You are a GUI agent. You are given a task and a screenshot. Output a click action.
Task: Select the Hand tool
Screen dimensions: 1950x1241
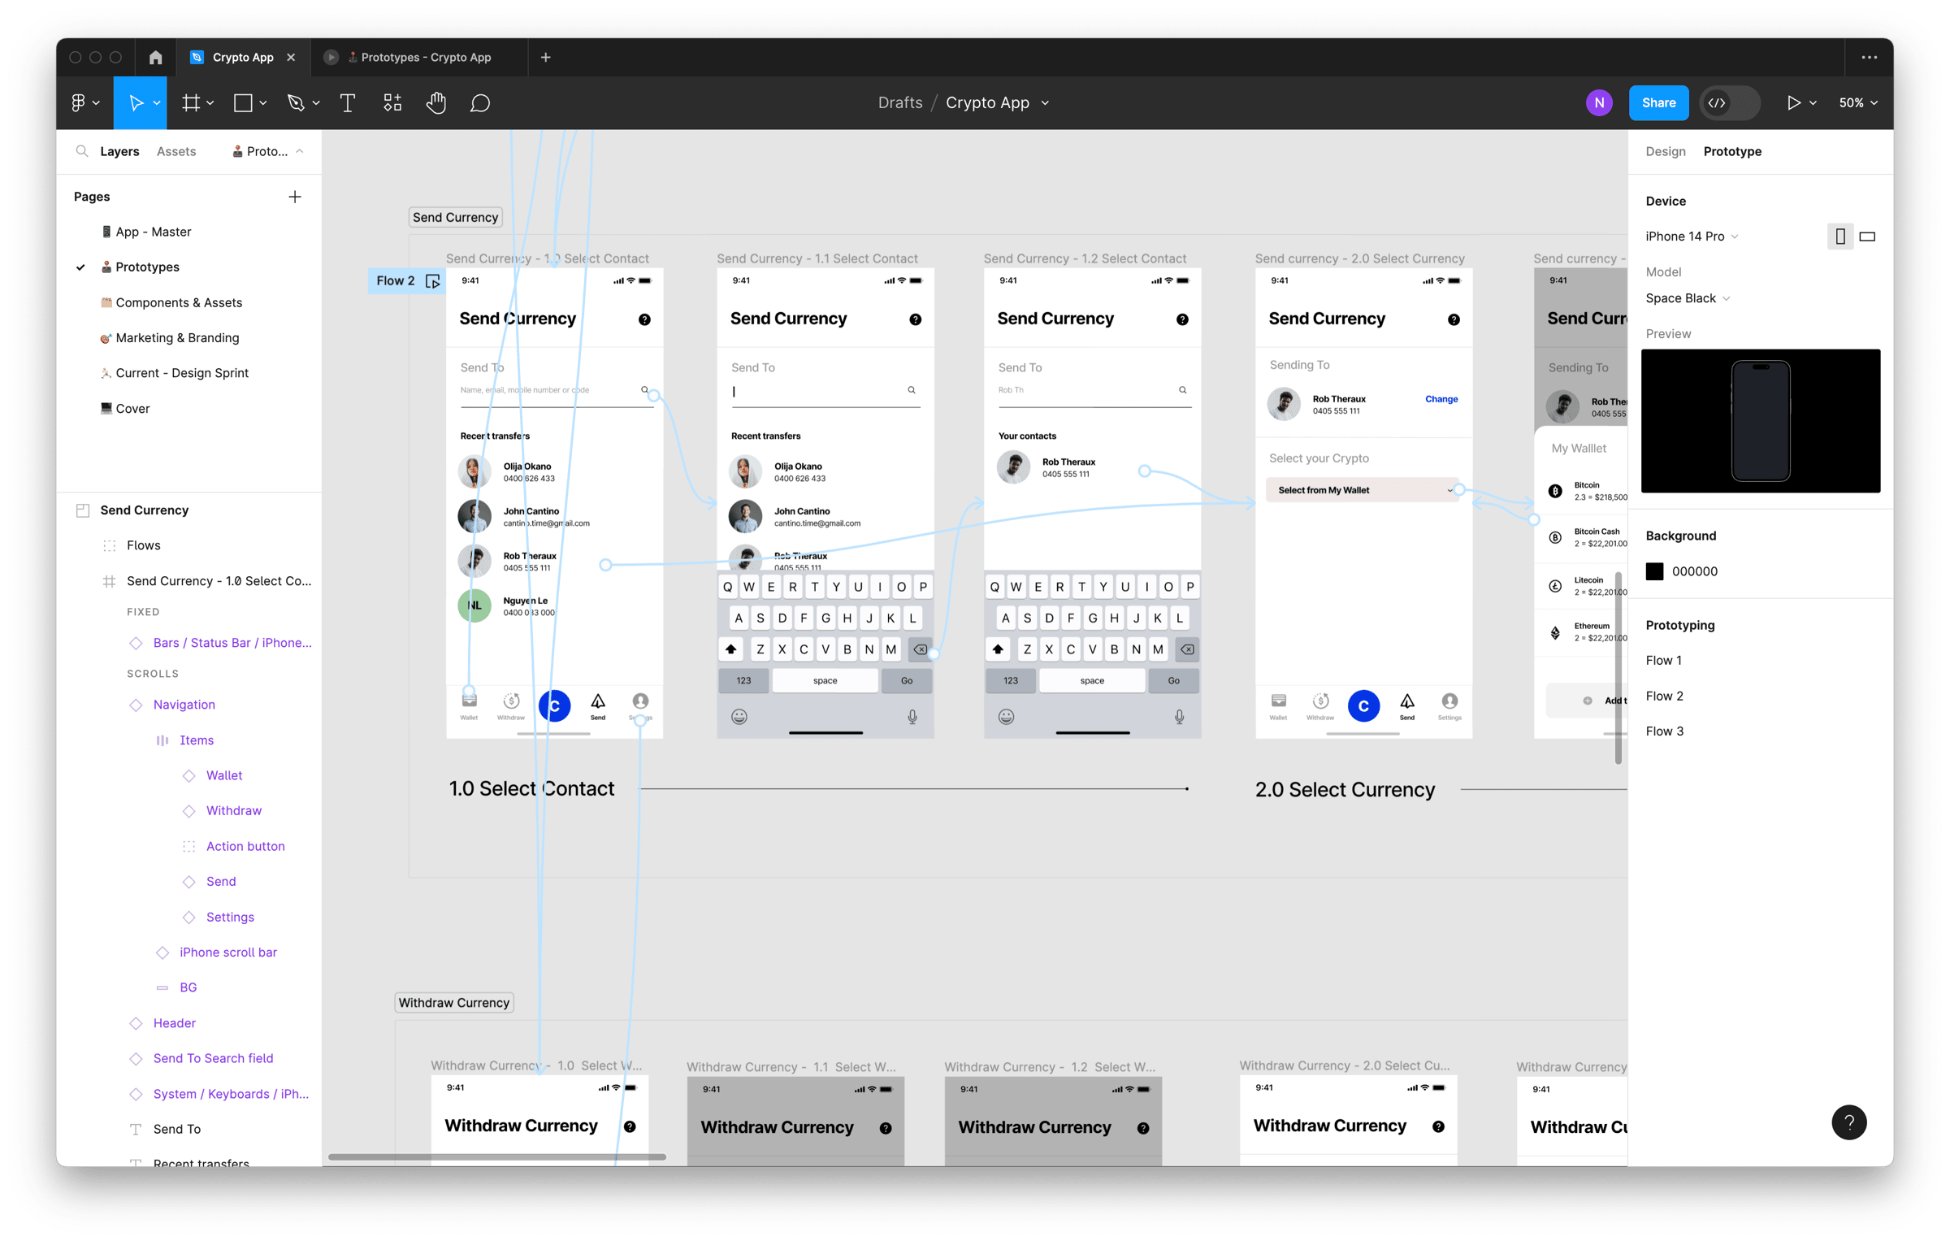436,102
